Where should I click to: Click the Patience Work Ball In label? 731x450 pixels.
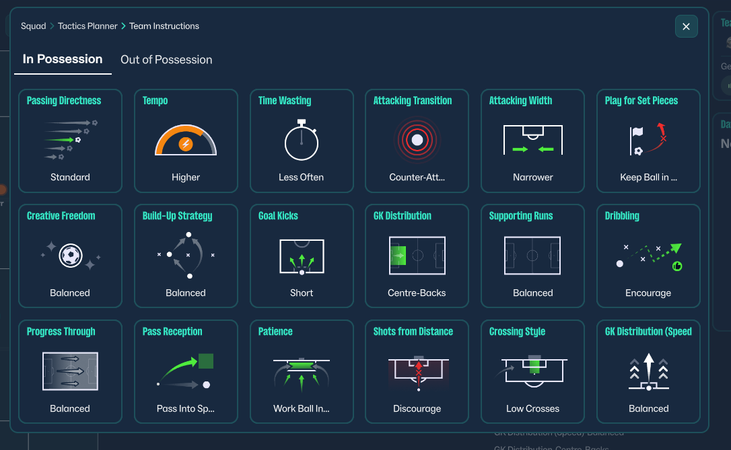pyautogui.click(x=301, y=408)
